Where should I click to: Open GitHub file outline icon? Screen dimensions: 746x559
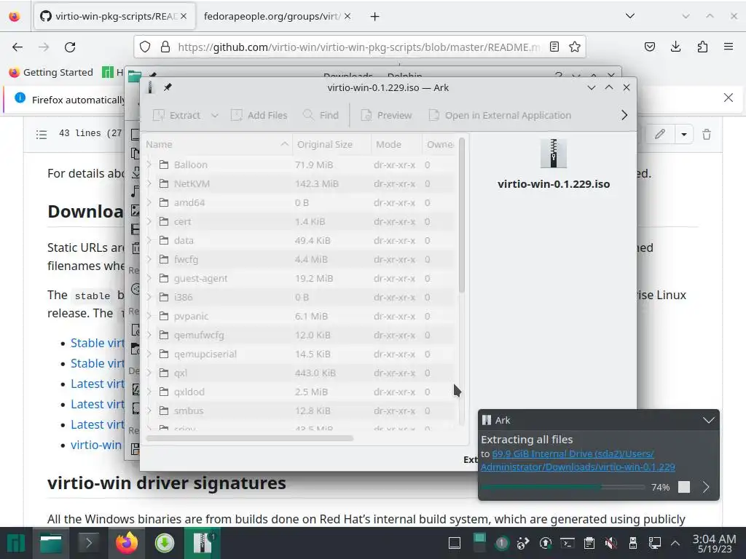tap(42, 135)
